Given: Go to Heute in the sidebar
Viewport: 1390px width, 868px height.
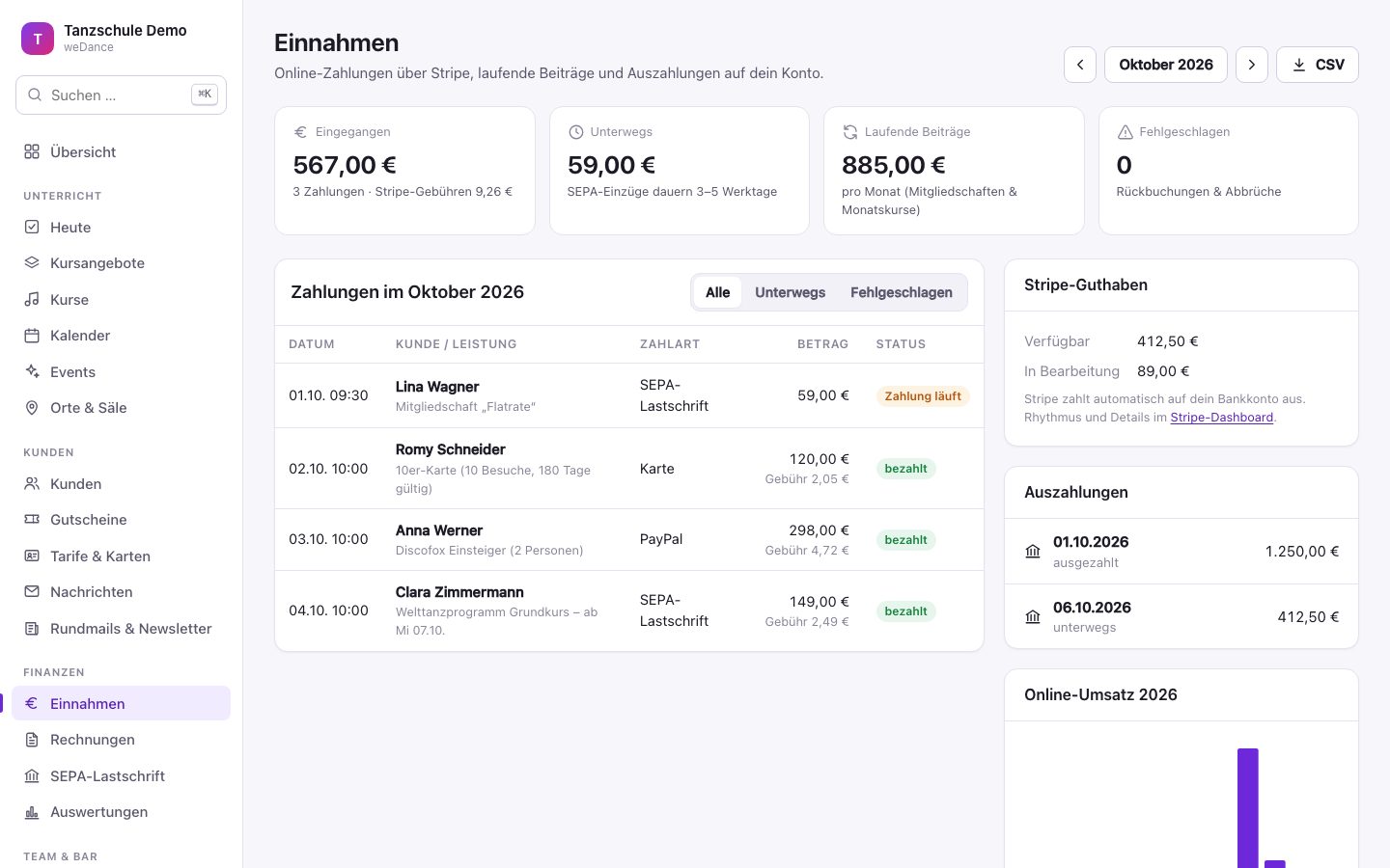Looking at the screenshot, I should pos(121,228).
